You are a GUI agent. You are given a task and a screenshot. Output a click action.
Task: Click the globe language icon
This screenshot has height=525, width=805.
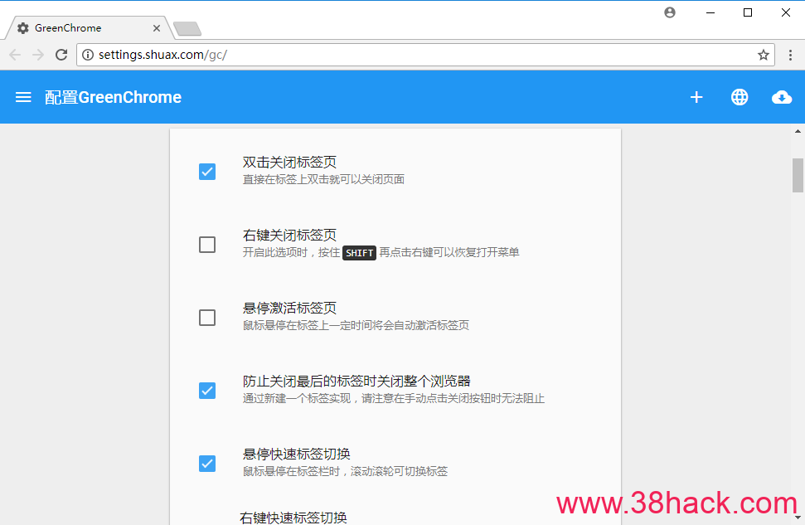740,97
